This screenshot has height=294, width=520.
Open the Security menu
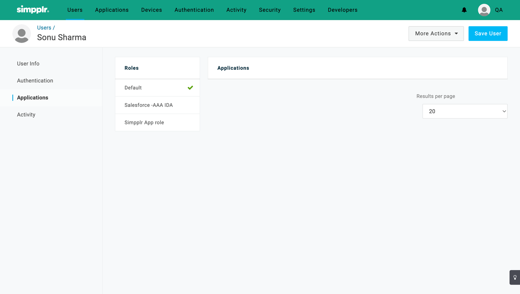[x=269, y=10]
